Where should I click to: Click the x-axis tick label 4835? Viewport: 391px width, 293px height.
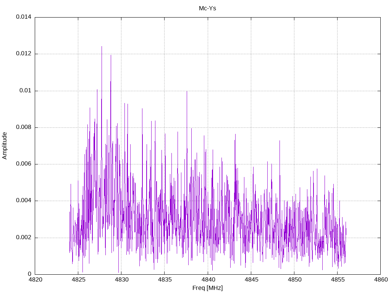(x=165, y=280)
